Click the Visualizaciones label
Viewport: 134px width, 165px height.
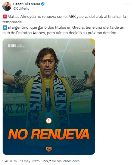[x=68, y=161]
